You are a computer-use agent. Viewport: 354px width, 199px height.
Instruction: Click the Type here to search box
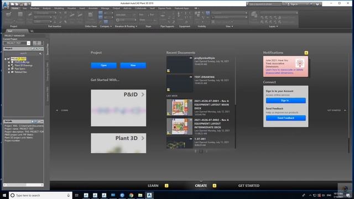pyautogui.click(x=40, y=195)
